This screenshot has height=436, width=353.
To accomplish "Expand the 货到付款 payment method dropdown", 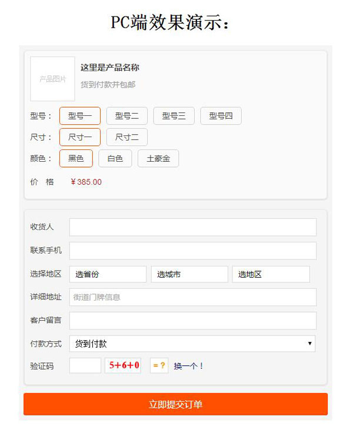I will tap(192, 344).
